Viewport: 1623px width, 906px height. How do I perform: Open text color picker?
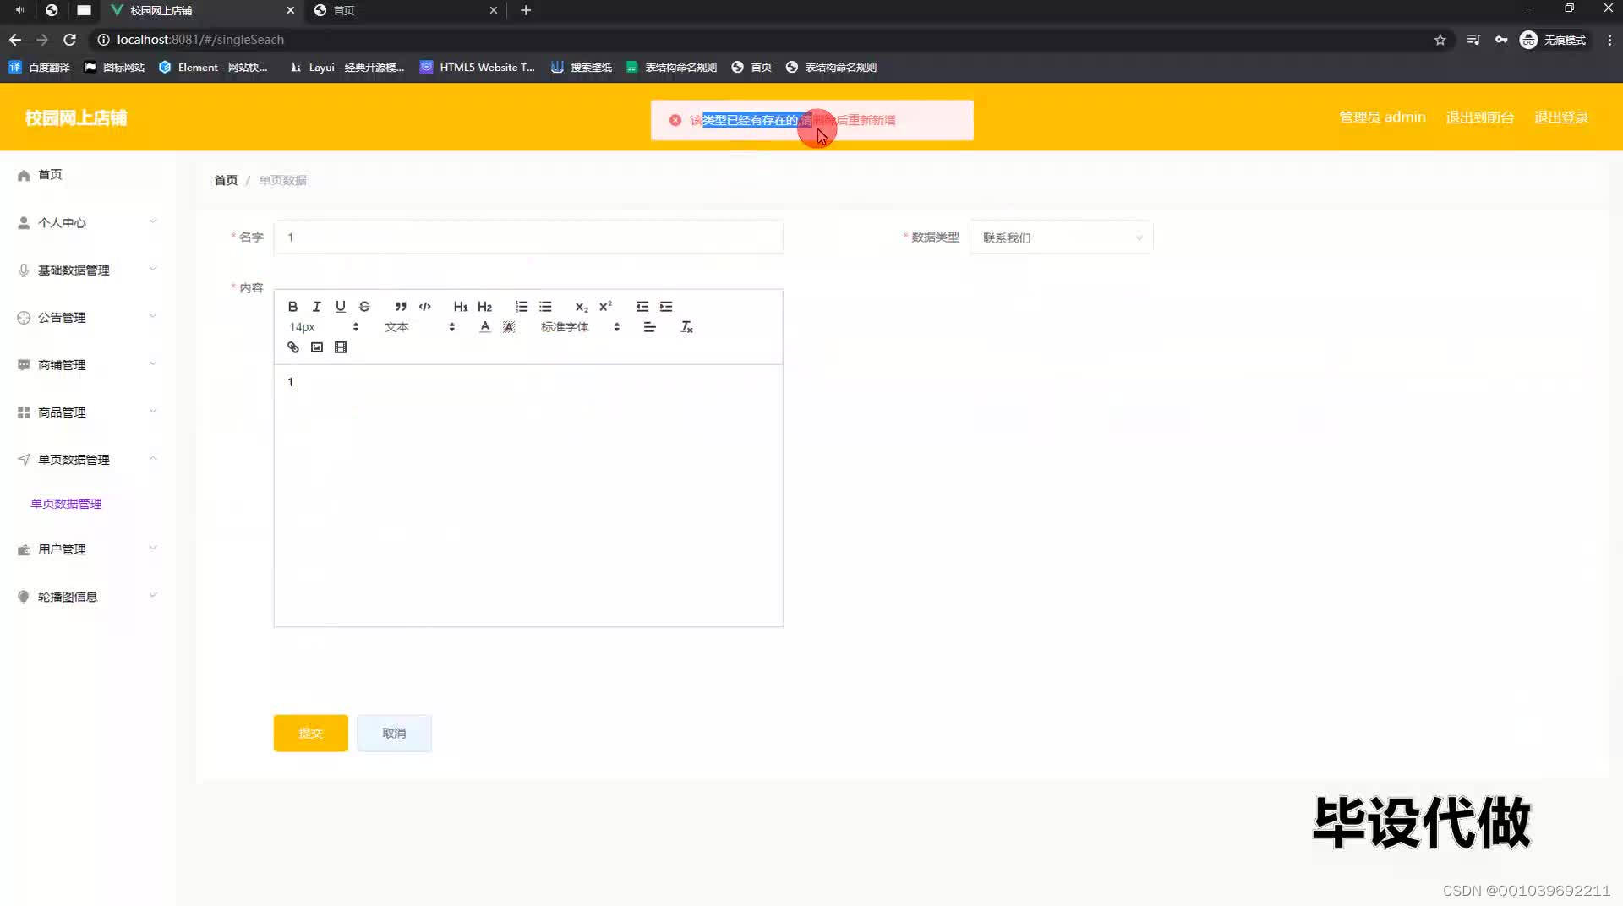484,327
